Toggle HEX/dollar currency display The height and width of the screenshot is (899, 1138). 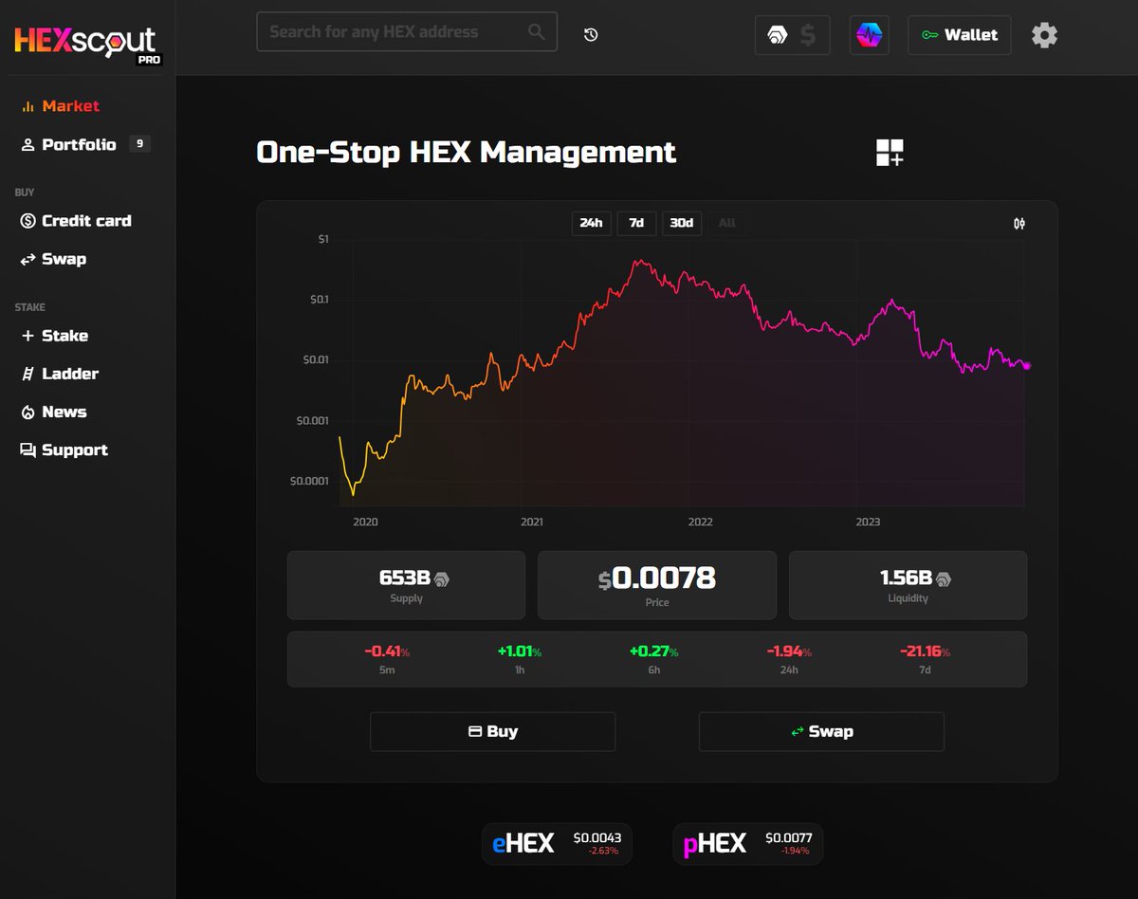tap(792, 35)
